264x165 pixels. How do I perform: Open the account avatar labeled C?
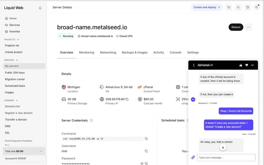point(256,7)
